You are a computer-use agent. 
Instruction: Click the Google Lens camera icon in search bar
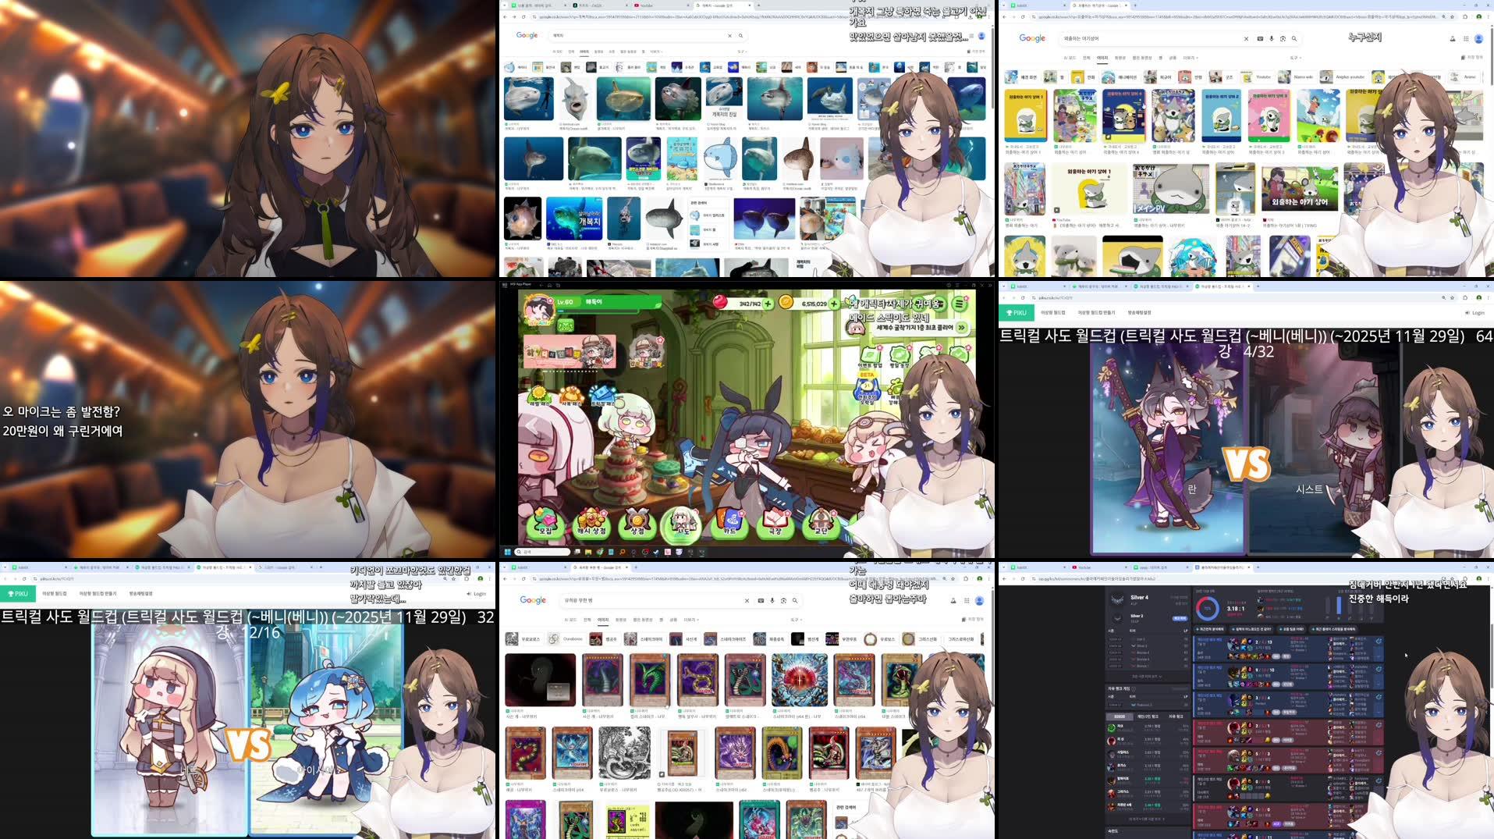1283,39
